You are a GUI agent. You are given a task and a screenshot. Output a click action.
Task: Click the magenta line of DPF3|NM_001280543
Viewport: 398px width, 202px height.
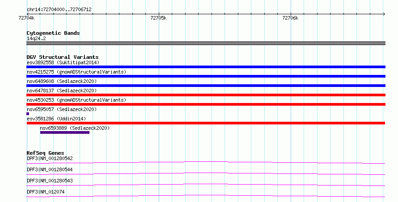(x=206, y=185)
